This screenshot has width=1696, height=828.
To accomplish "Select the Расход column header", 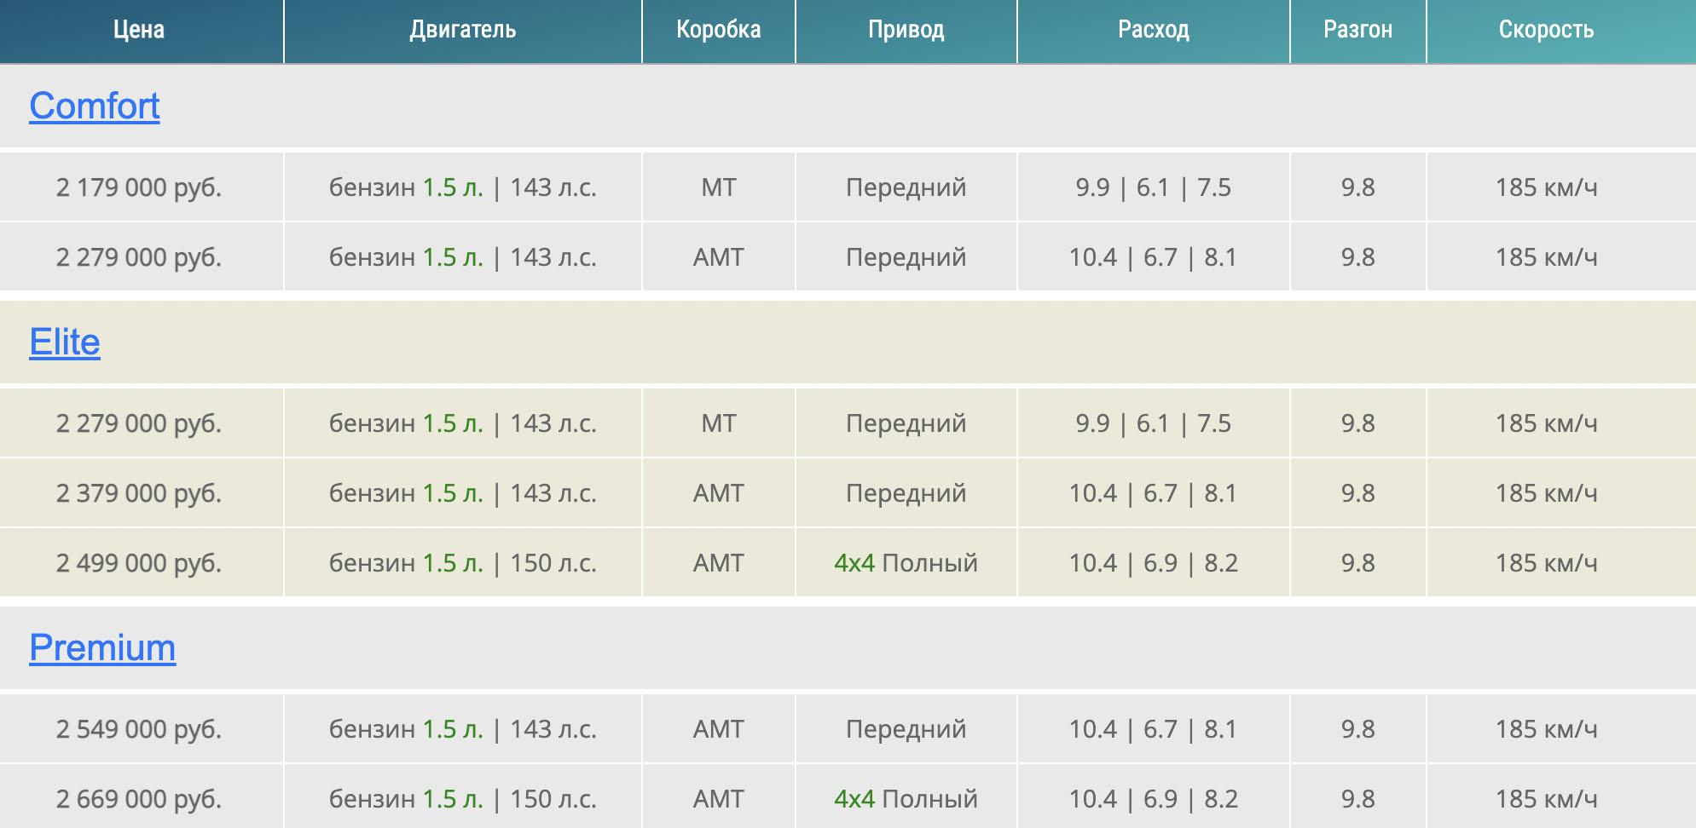I will pyautogui.click(x=1153, y=30).
